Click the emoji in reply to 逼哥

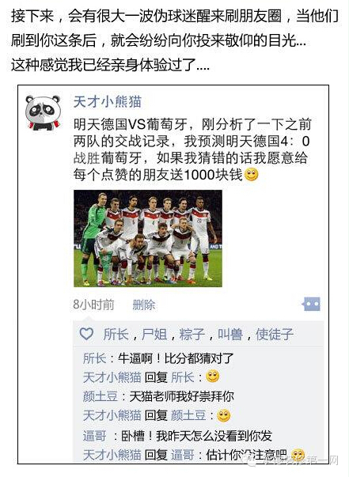(x=298, y=456)
